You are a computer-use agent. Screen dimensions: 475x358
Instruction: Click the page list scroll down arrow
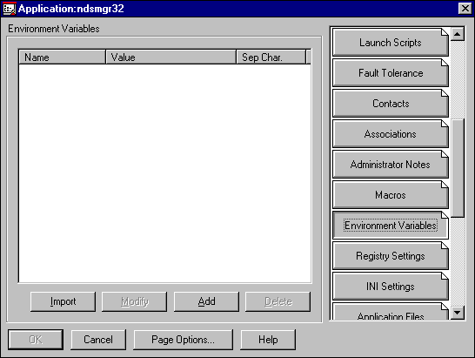pyautogui.click(x=458, y=313)
